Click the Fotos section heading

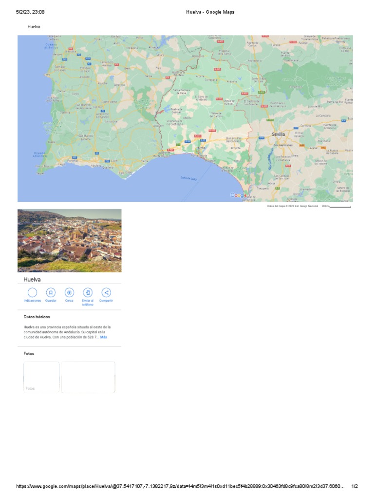click(29, 354)
